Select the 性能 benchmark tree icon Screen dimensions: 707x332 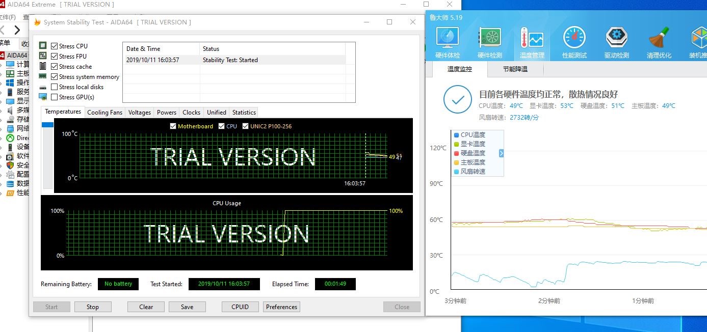click(10, 192)
